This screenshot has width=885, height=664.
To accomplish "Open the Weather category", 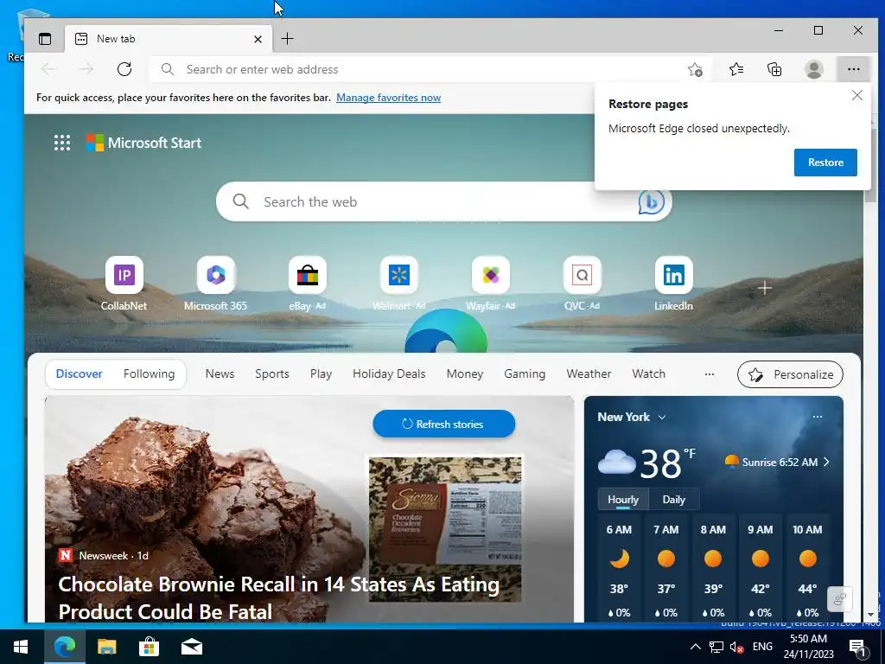I will [589, 373].
